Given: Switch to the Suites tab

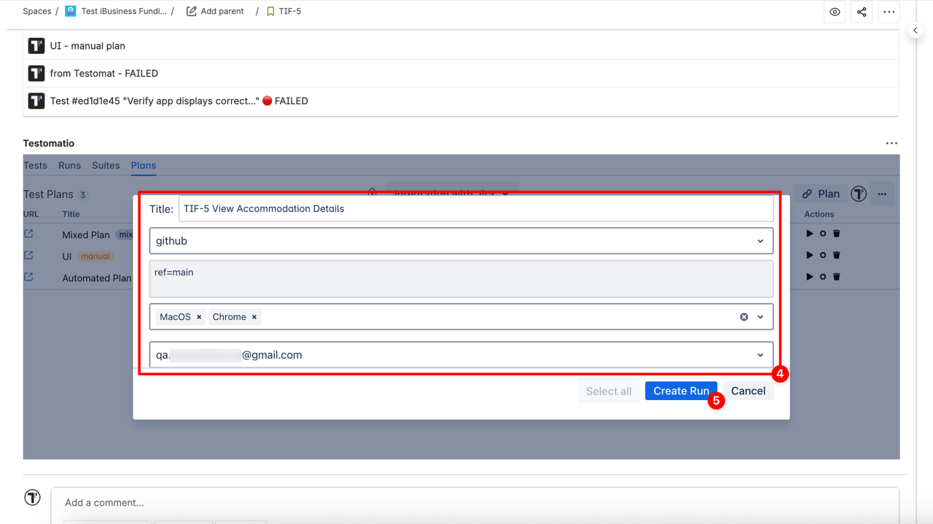Looking at the screenshot, I should point(106,165).
